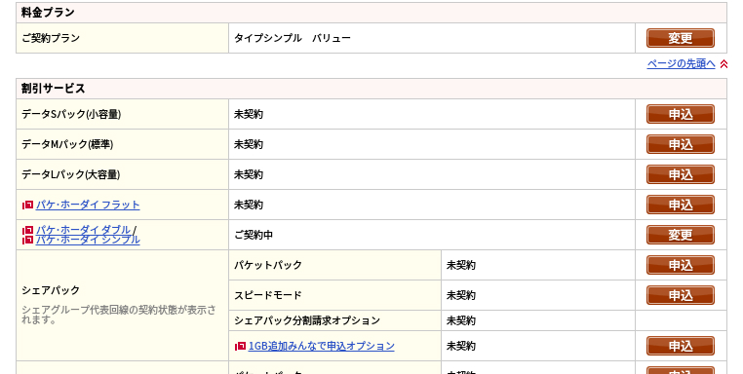Click the red double-chevron page top icon
Image resolution: width=743 pixels, height=374 pixels.
(x=723, y=63)
